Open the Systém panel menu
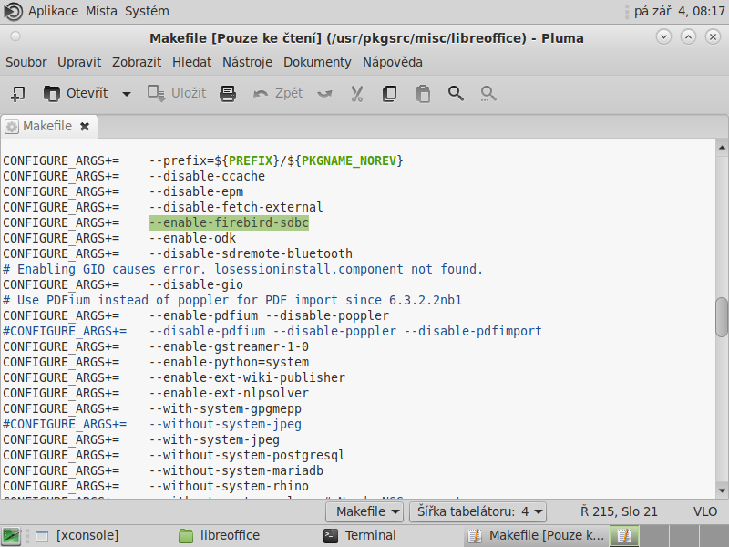Viewport: 729px width, 547px height. pos(147,11)
